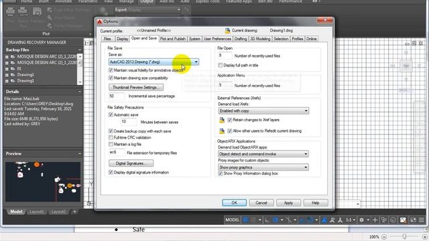Switch to the System tab
This screenshot has height=241, width=429.
194,39
